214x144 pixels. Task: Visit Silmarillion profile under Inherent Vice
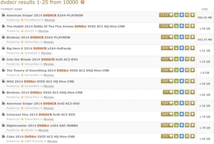pyautogui.click(x=32, y=119)
